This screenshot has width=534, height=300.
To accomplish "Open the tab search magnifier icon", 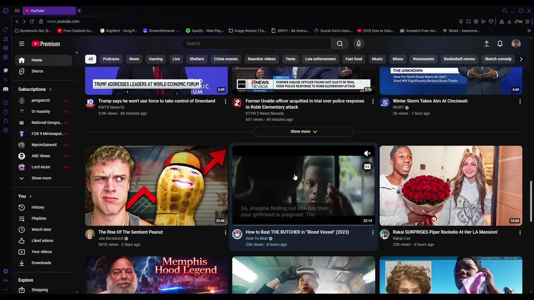I will click(x=505, y=10).
